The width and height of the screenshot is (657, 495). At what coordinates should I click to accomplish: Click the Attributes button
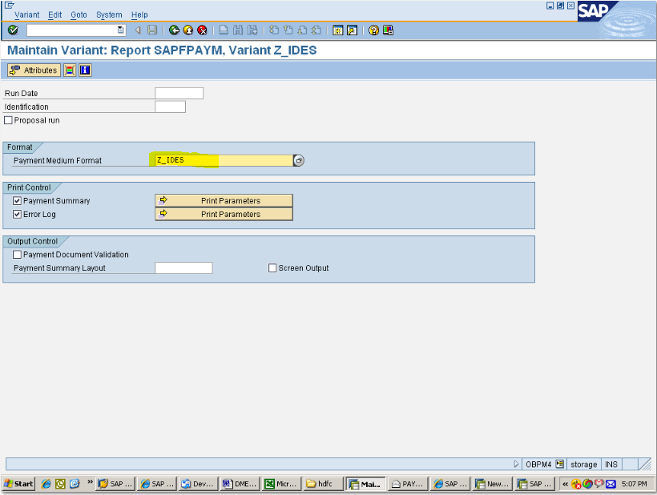(x=33, y=70)
